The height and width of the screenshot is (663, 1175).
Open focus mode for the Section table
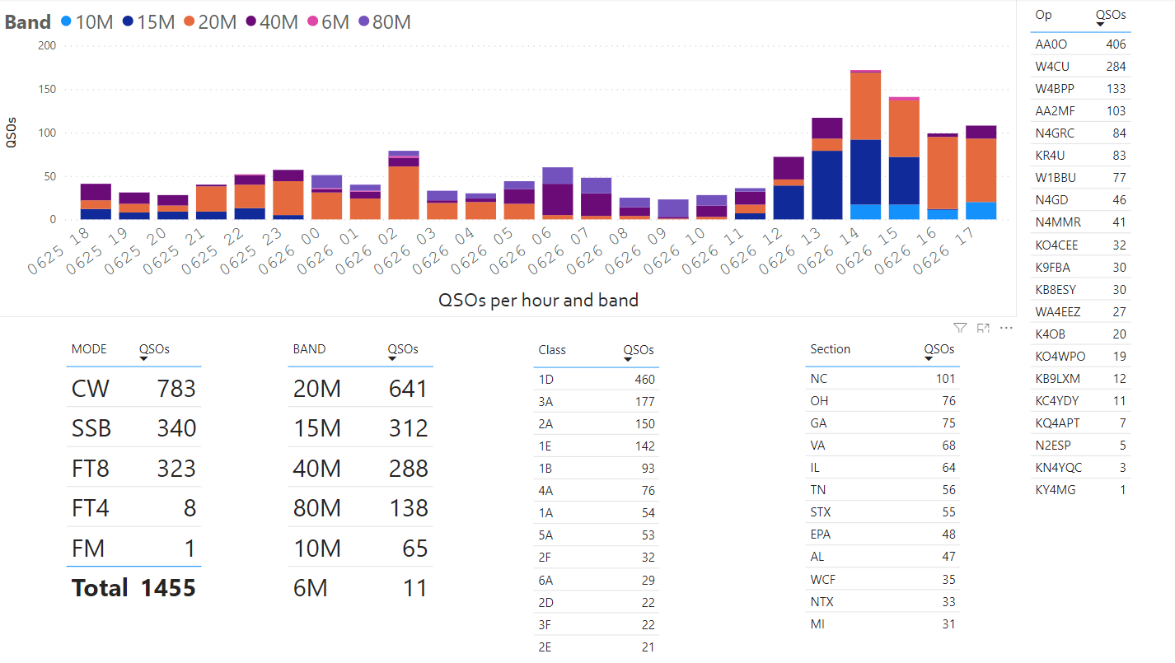click(983, 328)
